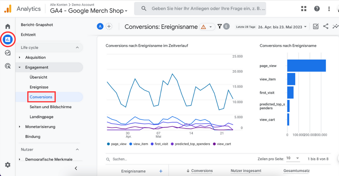Image resolution: width=339 pixels, height=176 pixels.
Task: Open Bericht-Snapshot link
Action: (37, 25)
